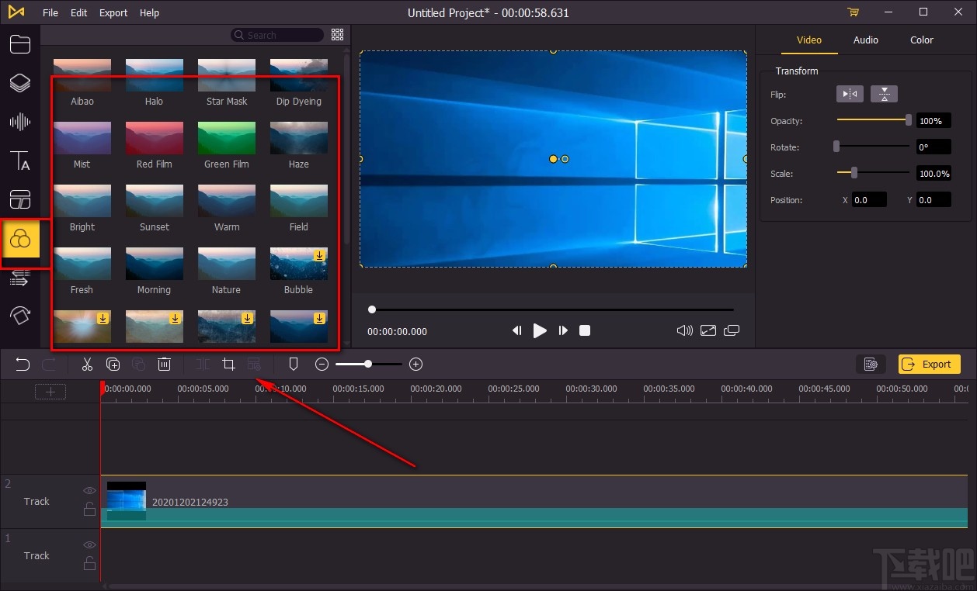
Task: Click the Undo arrow icon
Action: pos(23,365)
